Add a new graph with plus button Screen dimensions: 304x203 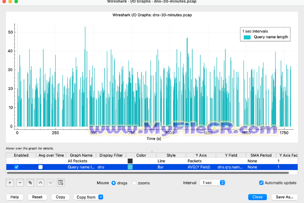[x=10, y=183]
